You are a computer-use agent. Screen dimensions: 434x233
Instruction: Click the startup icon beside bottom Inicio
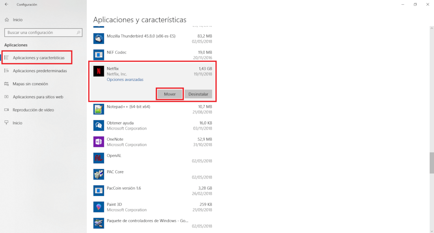click(7, 123)
